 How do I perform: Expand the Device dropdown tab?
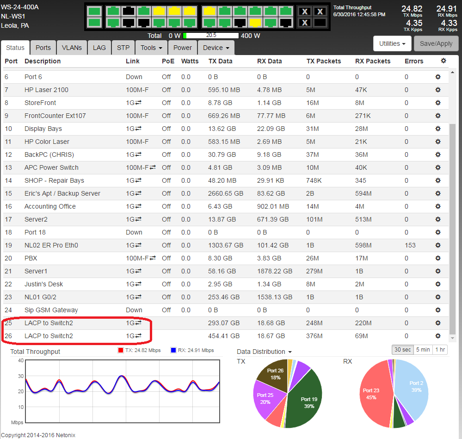pos(216,48)
